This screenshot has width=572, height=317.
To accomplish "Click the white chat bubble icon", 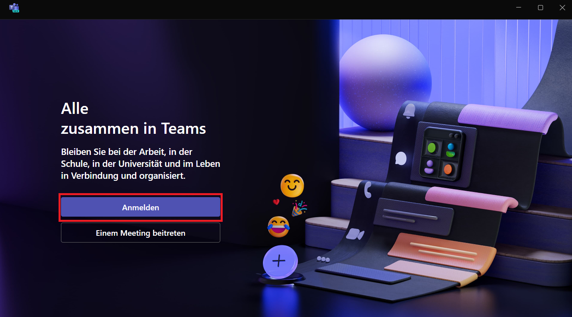I will tap(401, 158).
